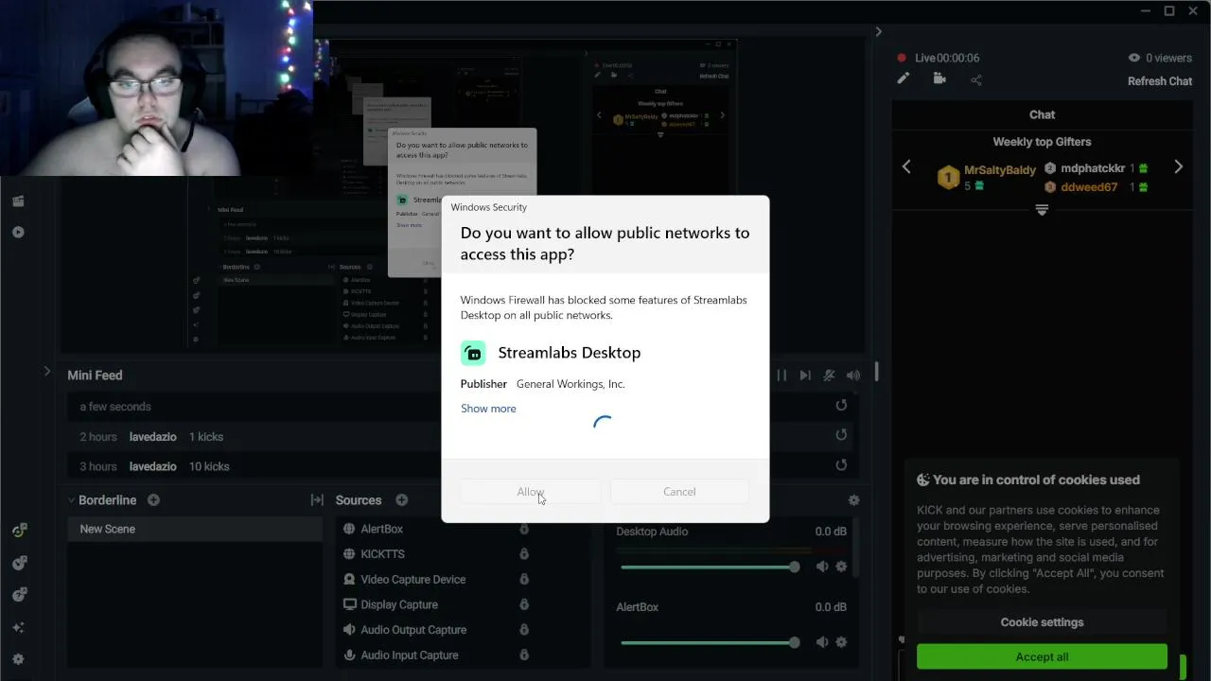Click the Accept all cookies button
The image size is (1211, 681).
[1042, 656]
